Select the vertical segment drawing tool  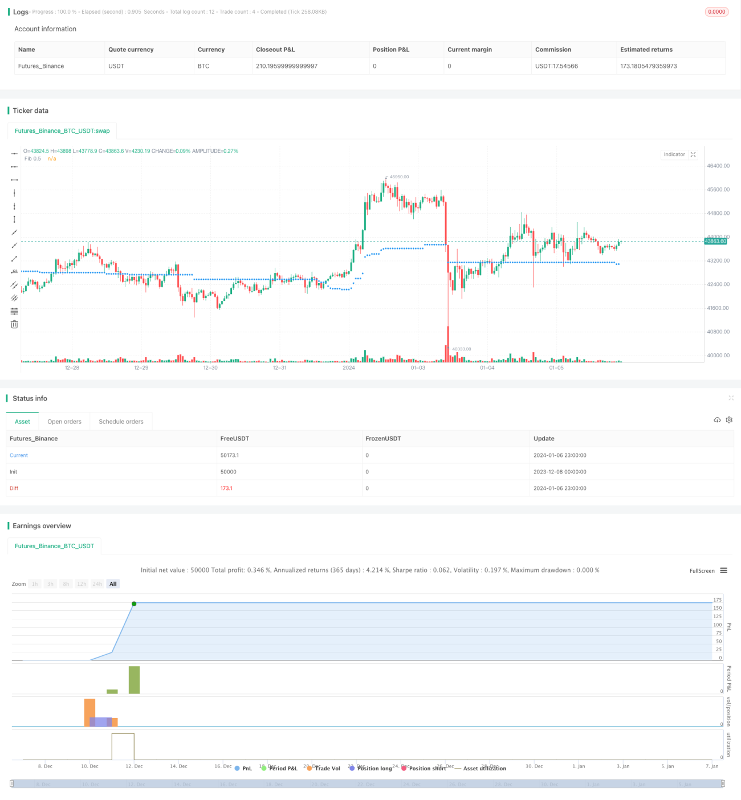pos(14,219)
